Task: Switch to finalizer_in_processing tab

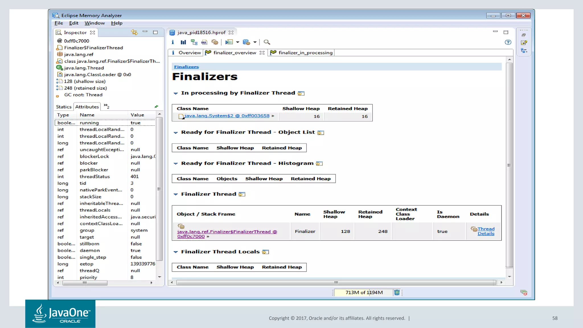Action: point(301,53)
